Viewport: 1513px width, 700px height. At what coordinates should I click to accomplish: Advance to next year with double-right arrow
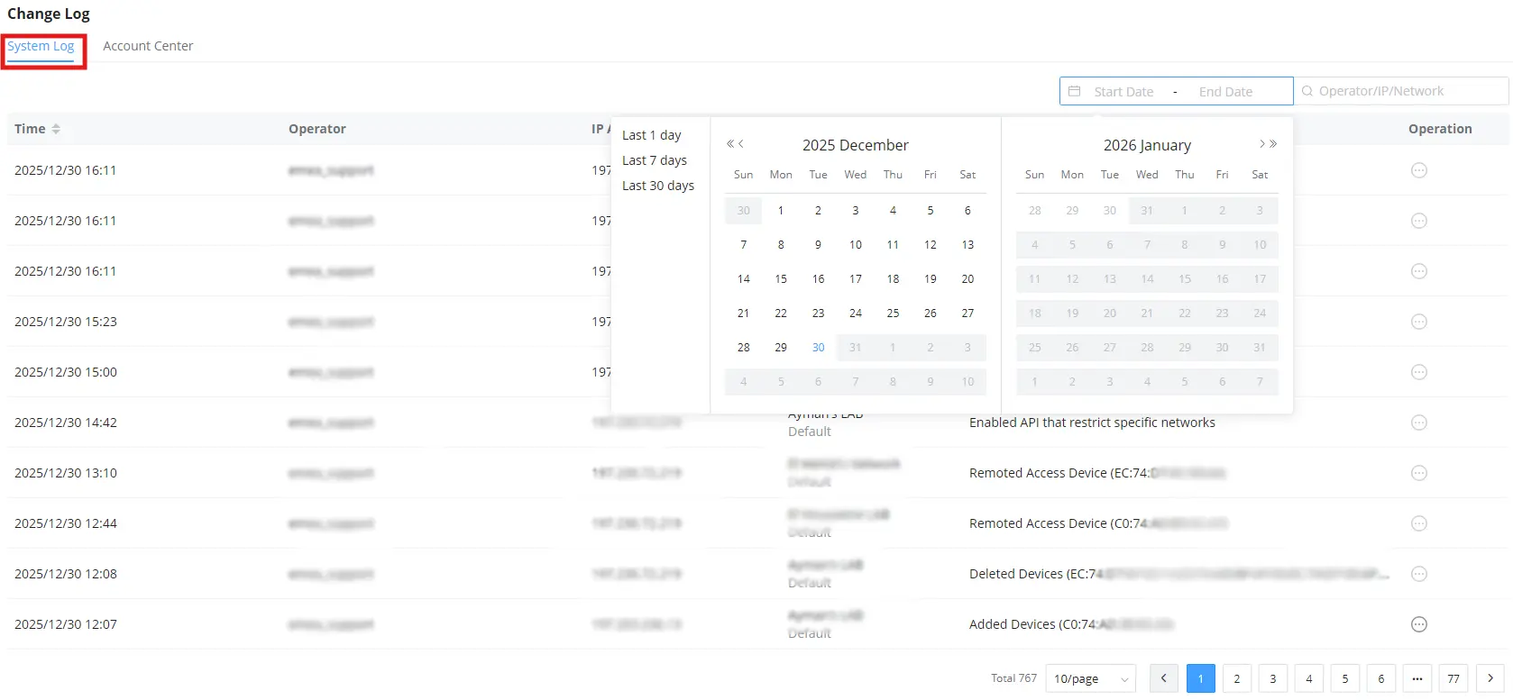pyautogui.click(x=1273, y=144)
